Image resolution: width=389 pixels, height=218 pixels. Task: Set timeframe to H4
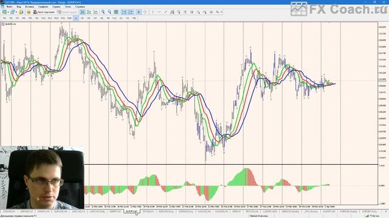tap(95, 18)
